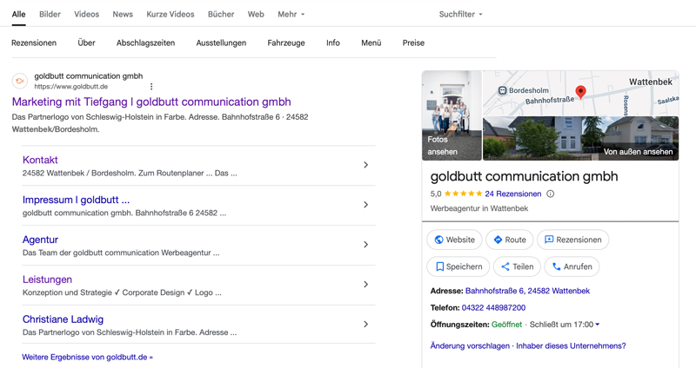The width and height of the screenshot is (696, 368).
Task: Call business via the Anrufen button
Action: click(x=572, y=266)
